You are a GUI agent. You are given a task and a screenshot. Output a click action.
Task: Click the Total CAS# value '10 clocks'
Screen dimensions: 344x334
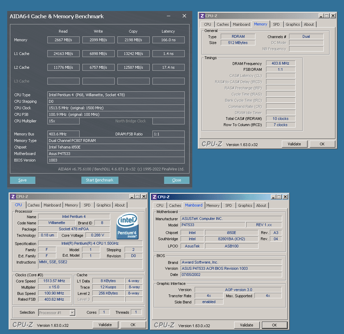click(x=280, y=119)
